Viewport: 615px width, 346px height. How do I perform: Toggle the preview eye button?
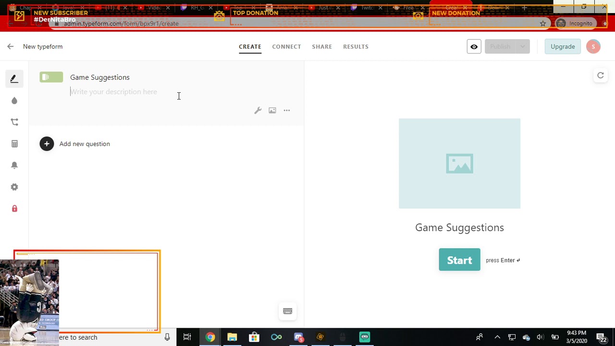474,47
